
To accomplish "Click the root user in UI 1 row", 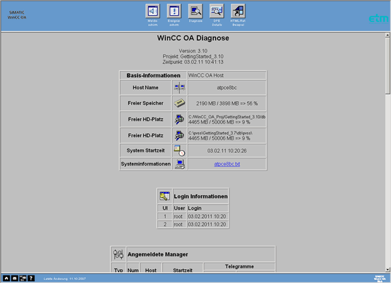I will pos(178,216).
